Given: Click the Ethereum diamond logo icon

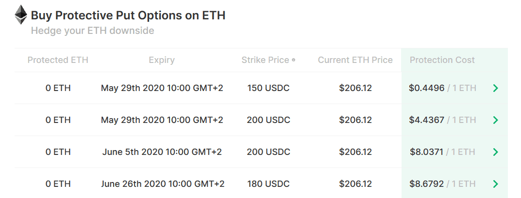Looking at the screenshot, I should (x=21, y=15).
